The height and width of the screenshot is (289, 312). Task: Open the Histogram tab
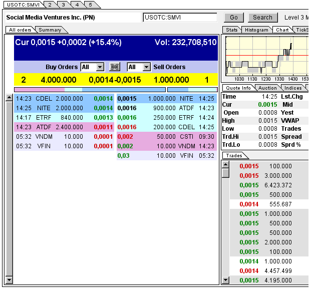[x=256, y=30]
